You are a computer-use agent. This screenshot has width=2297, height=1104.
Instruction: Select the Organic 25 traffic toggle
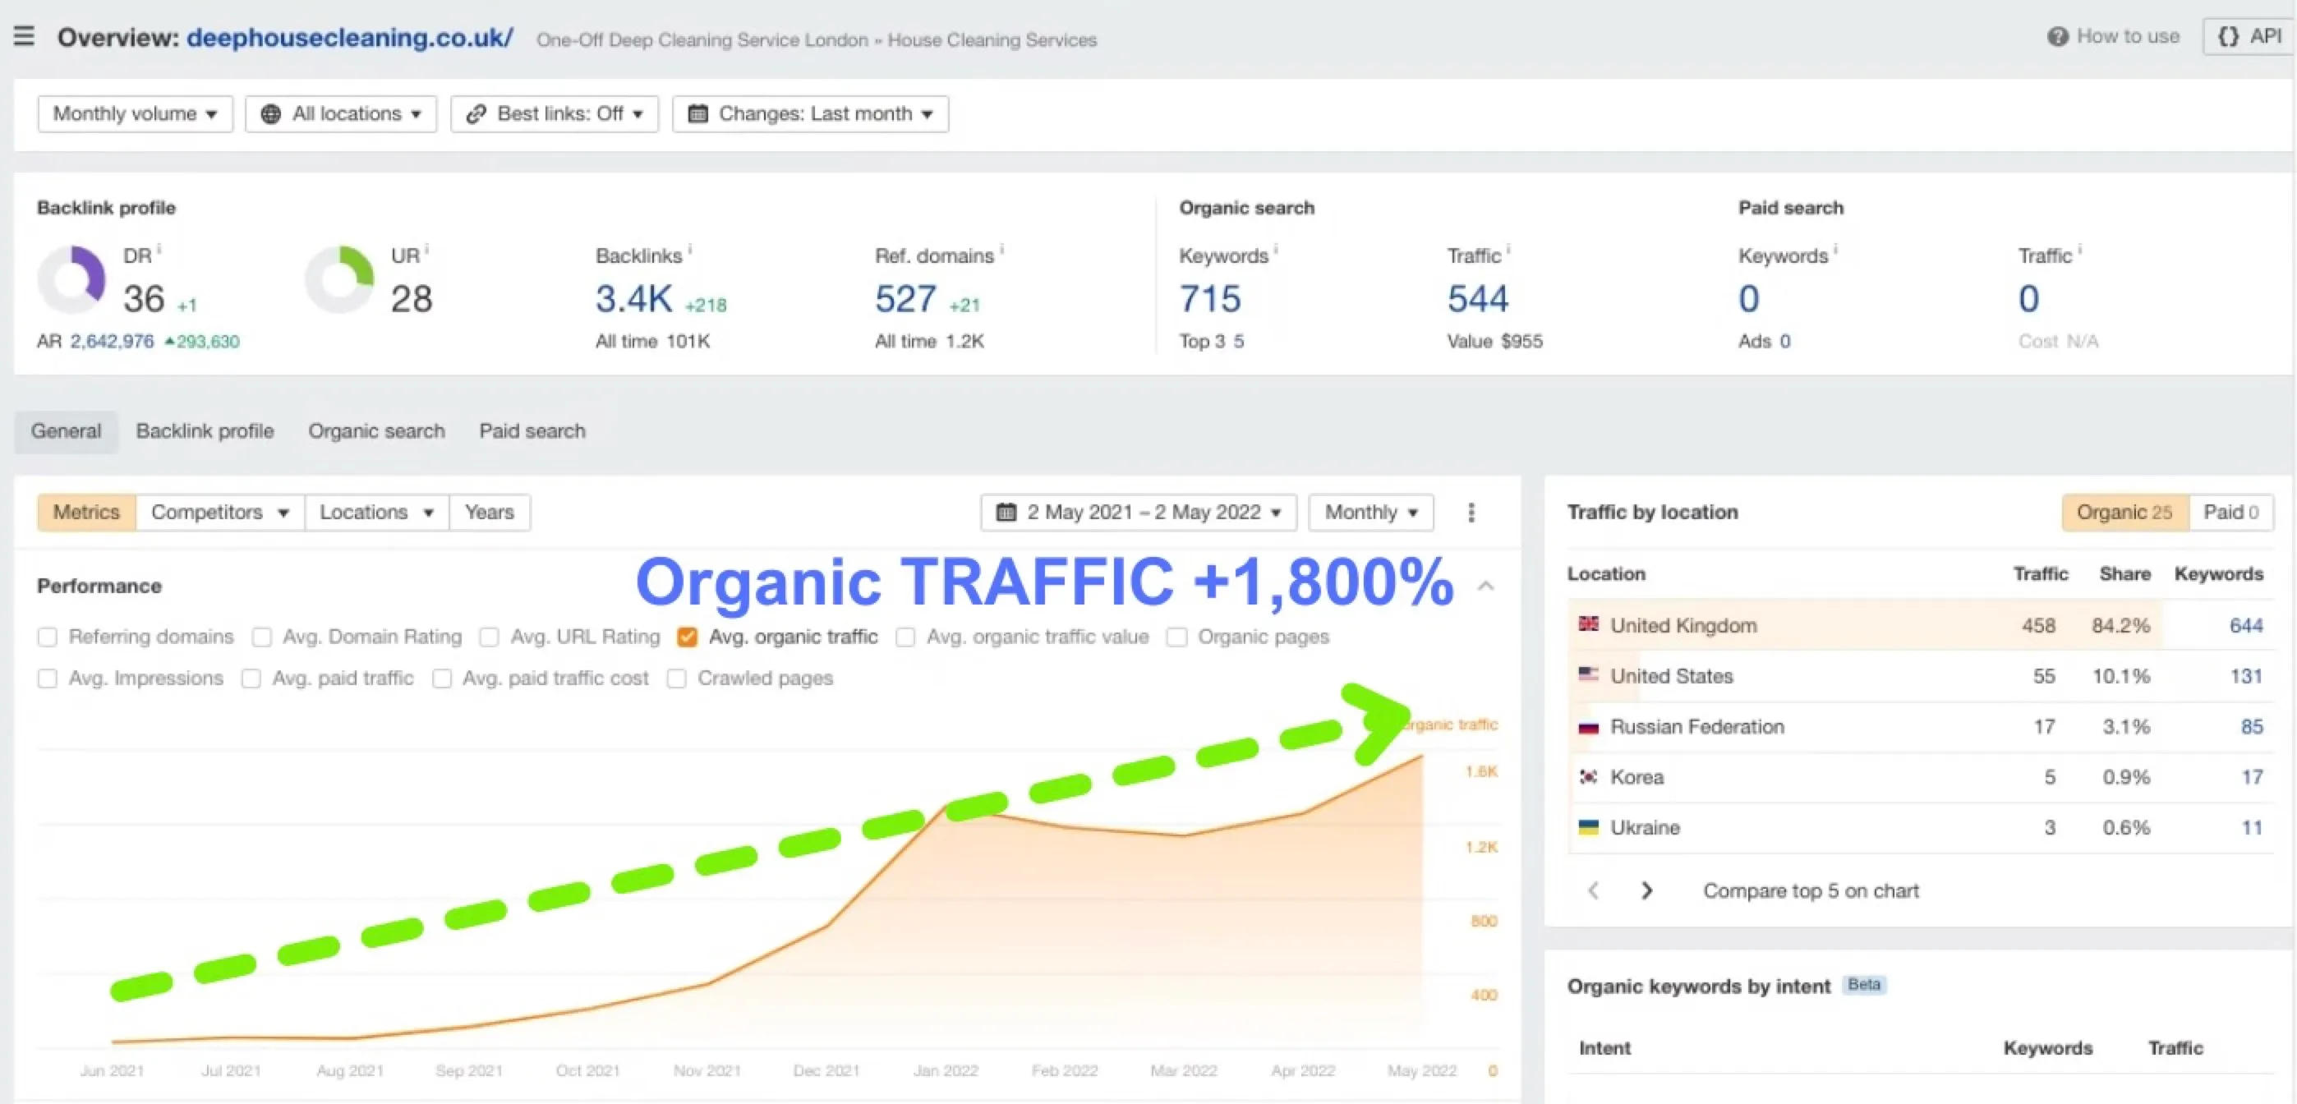click(x=2125, y=513)
